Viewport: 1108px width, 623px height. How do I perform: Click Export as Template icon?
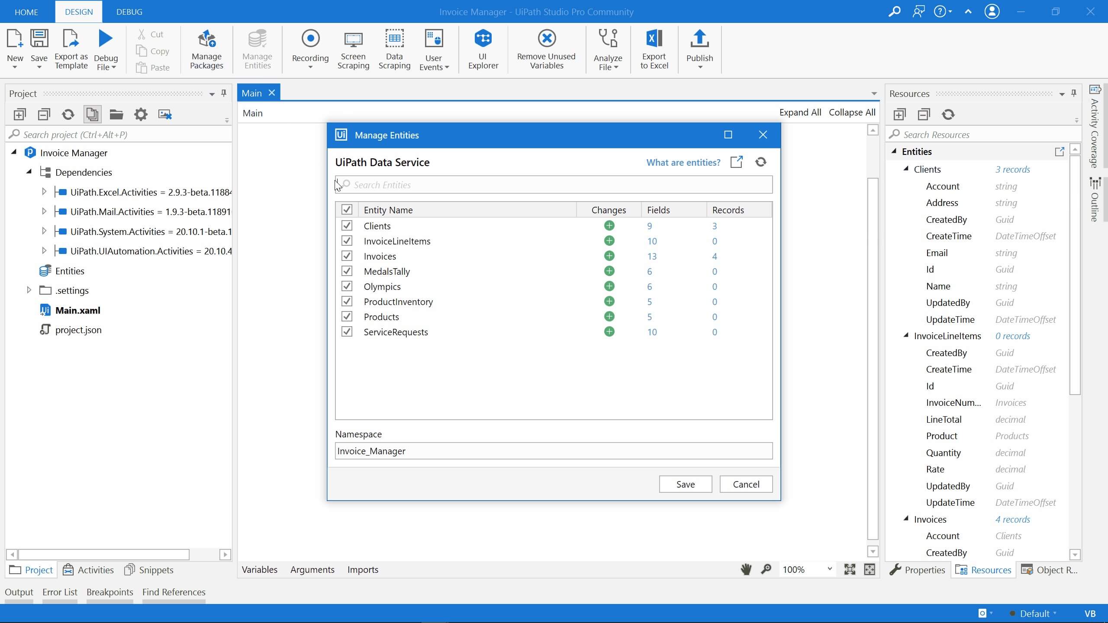click(71, 39)
